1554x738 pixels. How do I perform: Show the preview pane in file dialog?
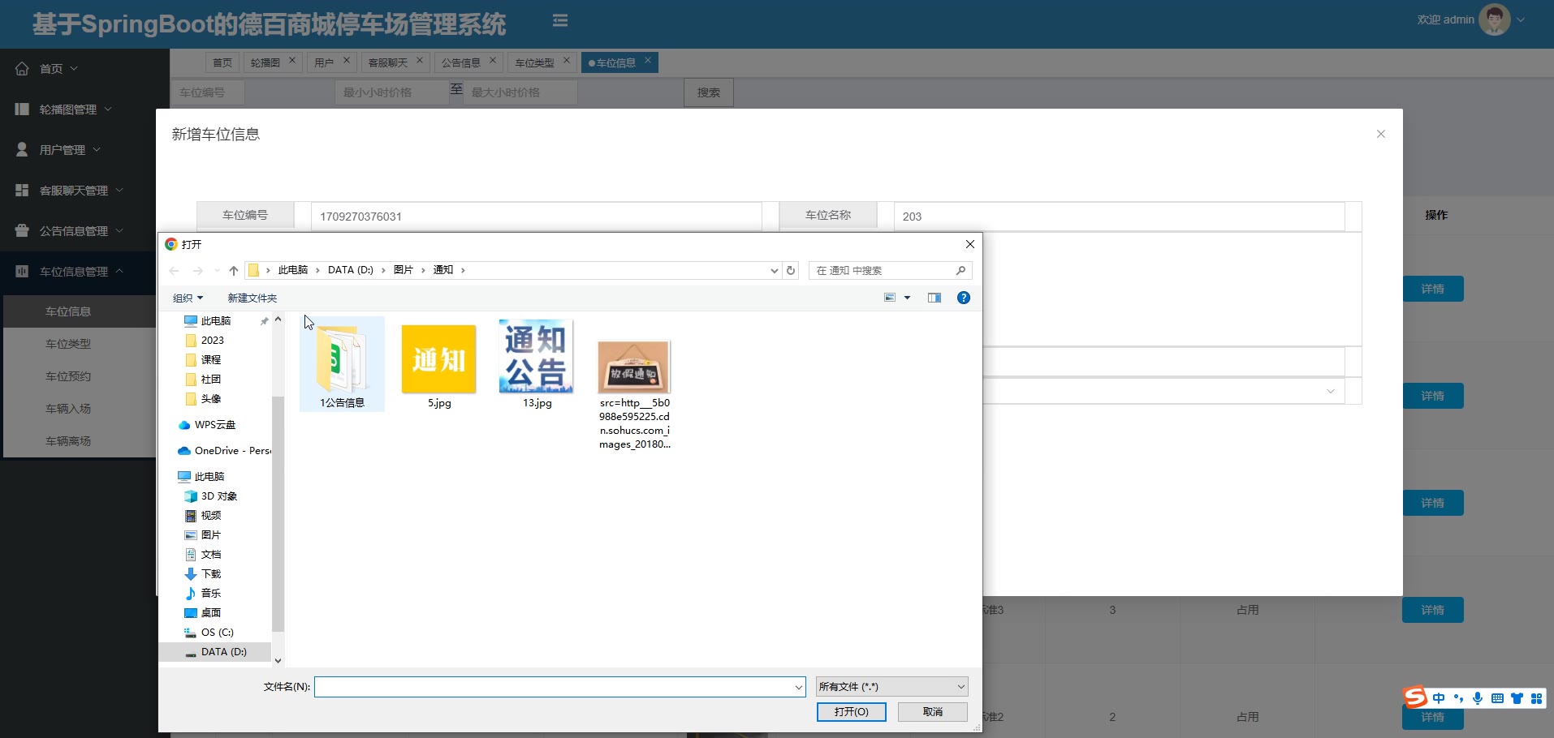tap(935, 298)
